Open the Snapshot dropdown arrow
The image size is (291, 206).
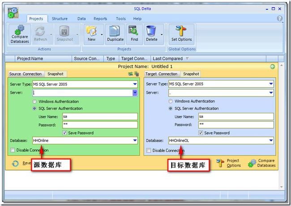pos(77,35)
